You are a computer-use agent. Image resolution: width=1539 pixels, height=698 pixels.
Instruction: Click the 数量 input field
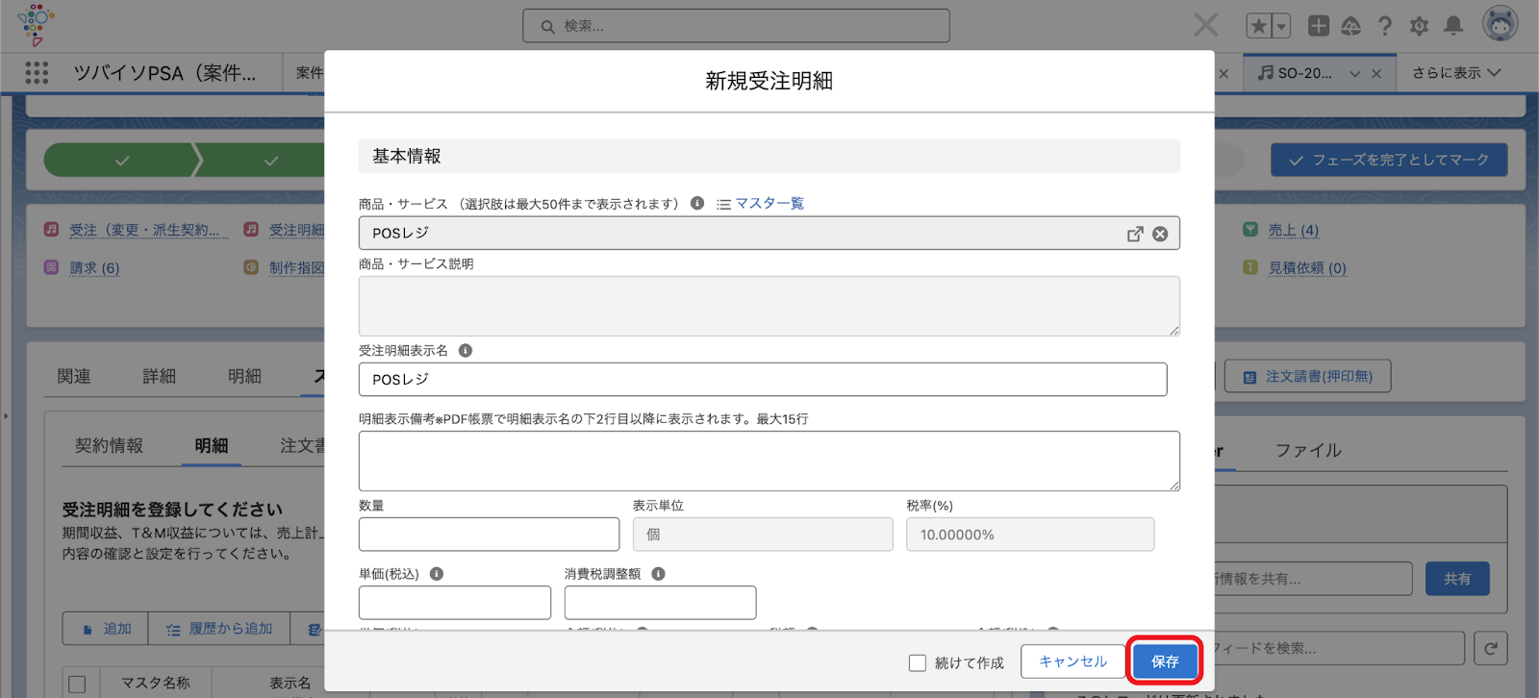[489, 535]
